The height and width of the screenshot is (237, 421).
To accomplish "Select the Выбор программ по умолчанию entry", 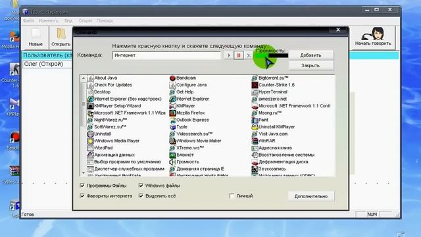I will [124, 162].
